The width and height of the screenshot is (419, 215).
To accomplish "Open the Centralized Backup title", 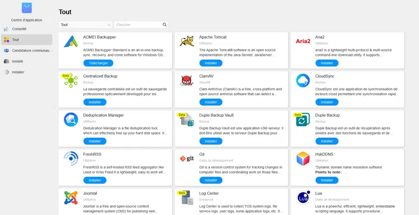I will point(100,76).
